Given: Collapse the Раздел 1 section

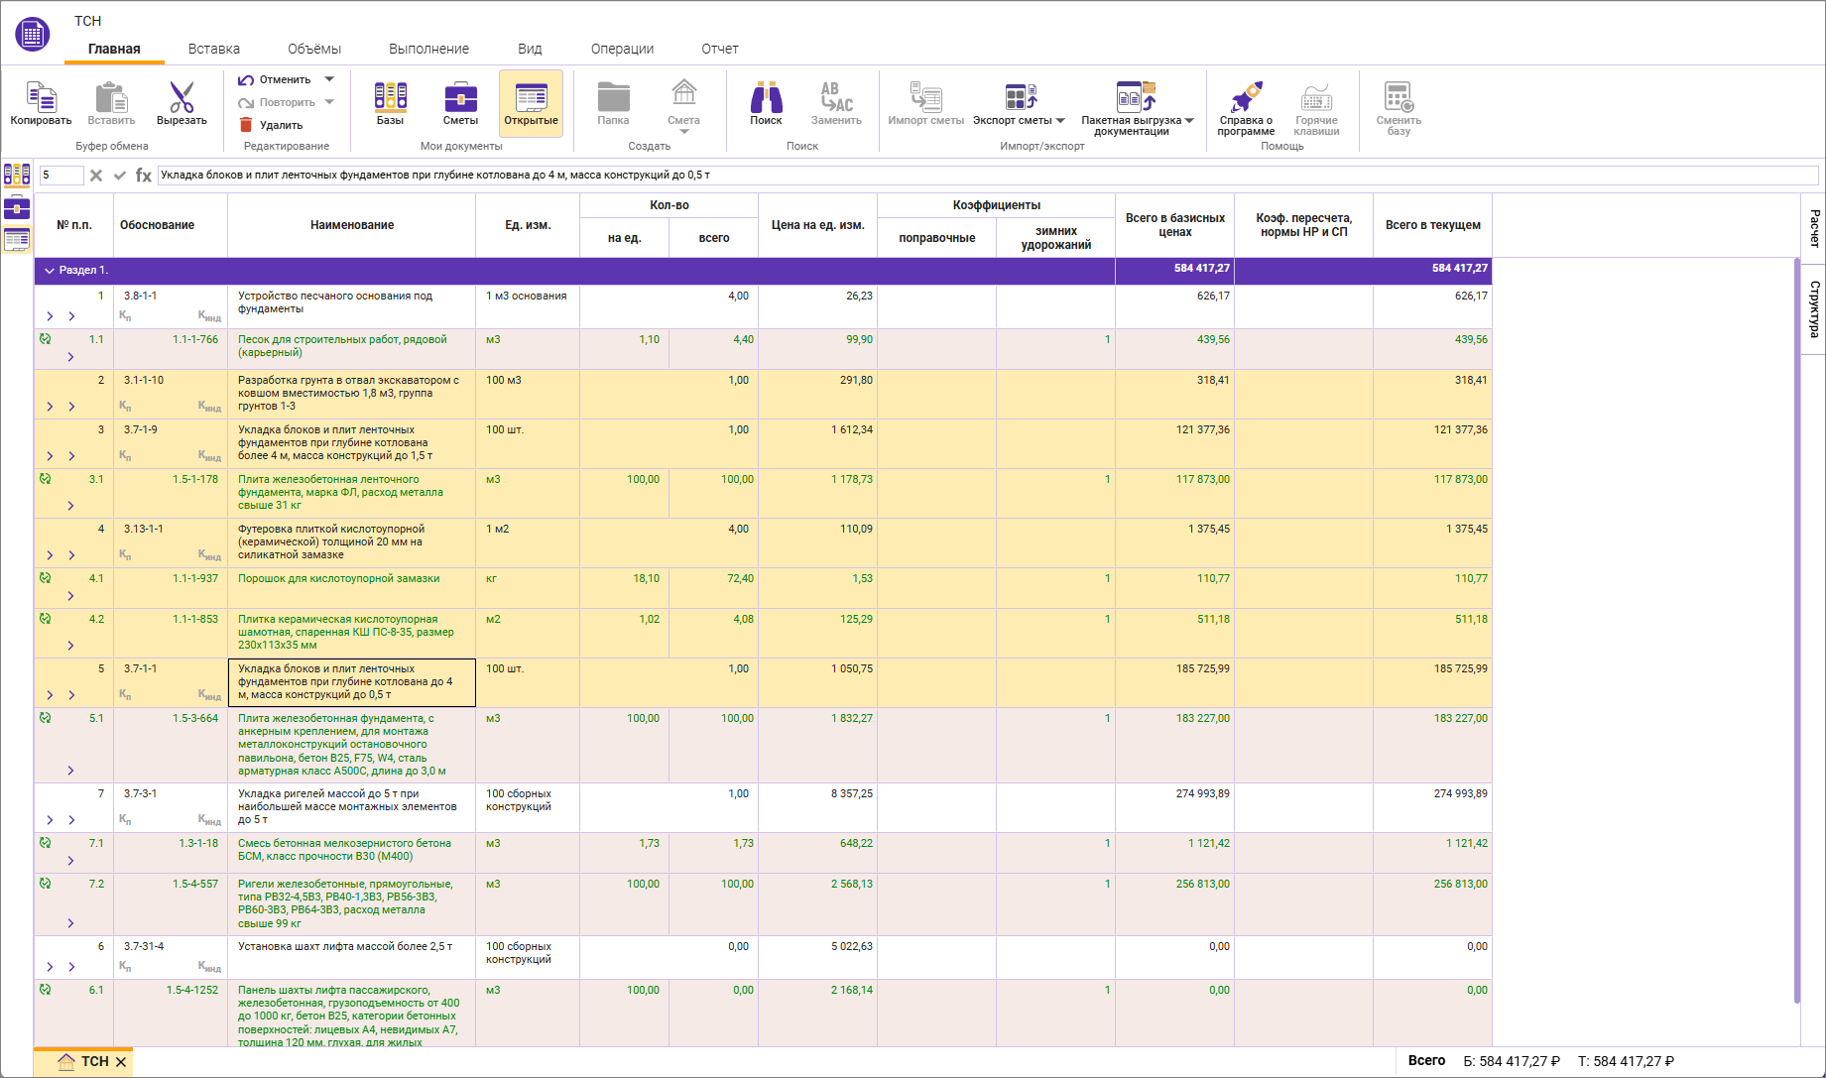Looking at the screenshot, I should (x=50, y=271).
